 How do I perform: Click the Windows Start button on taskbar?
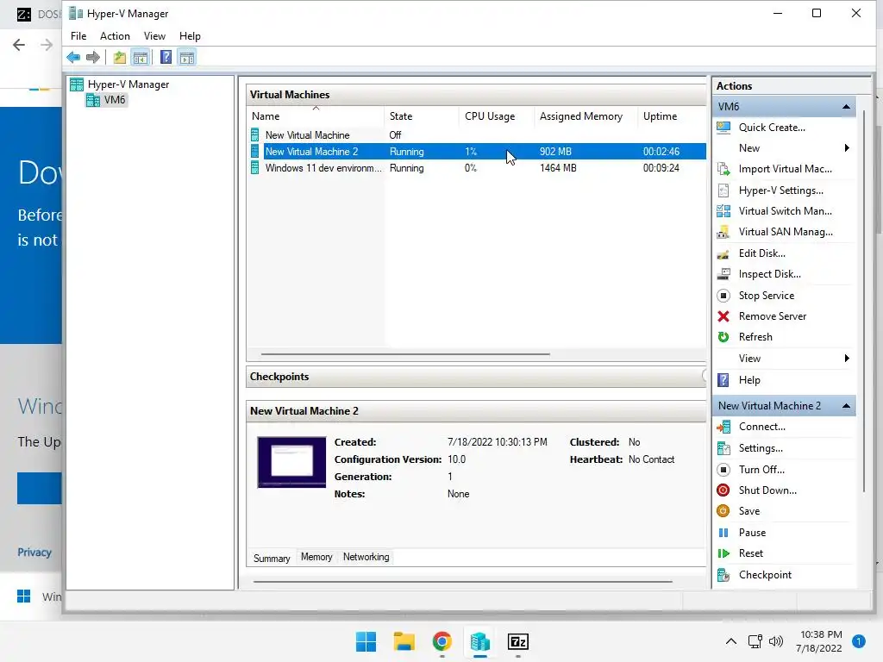point(366,641)
